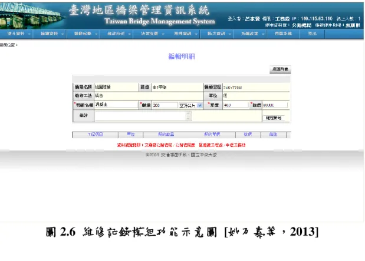
Task: Click inside the 備註 remarks text area
Action: [140, 116]
